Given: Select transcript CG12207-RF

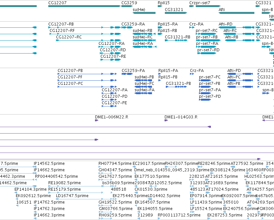Looking at the screenshot, I should tap(85, 34).
